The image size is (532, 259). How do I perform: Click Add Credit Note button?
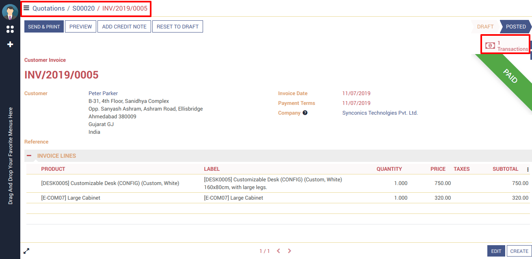tap(124, 27)
